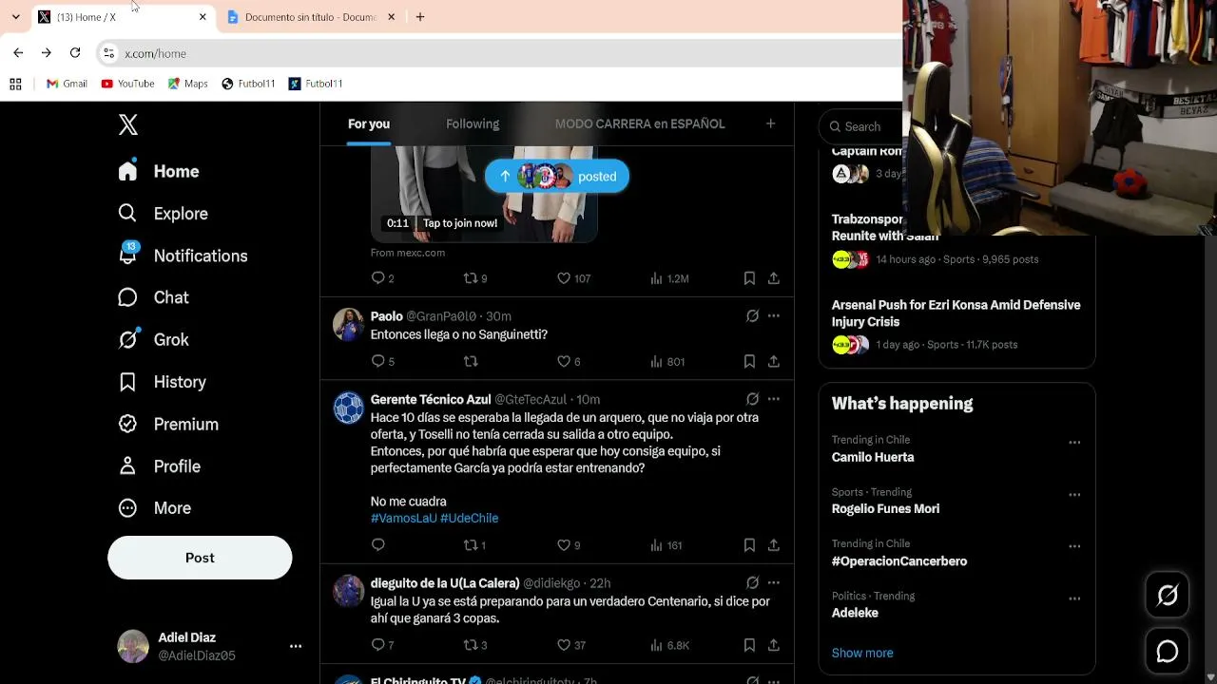View analytics of Paolo's post

(x=667, y=361)
